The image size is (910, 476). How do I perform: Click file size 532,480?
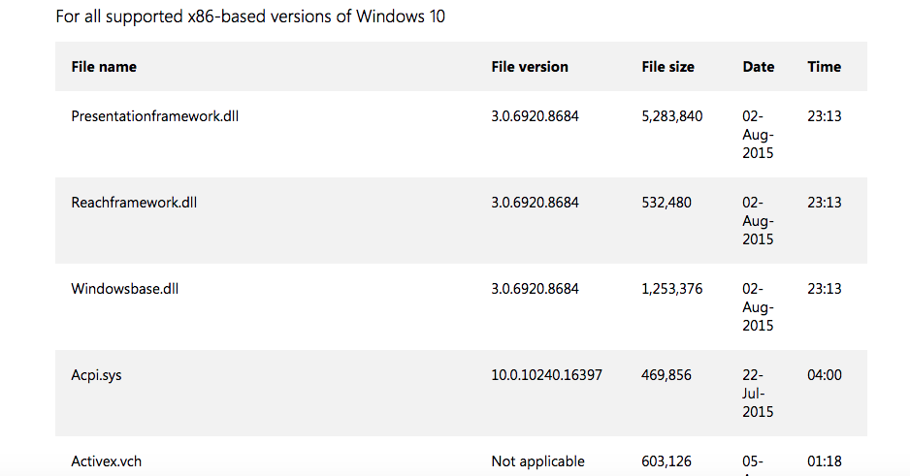(x=666, y=203)
